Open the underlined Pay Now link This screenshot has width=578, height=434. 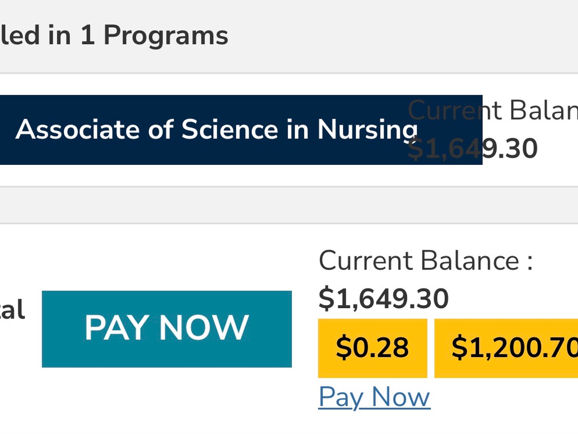[x=374, y=397]
